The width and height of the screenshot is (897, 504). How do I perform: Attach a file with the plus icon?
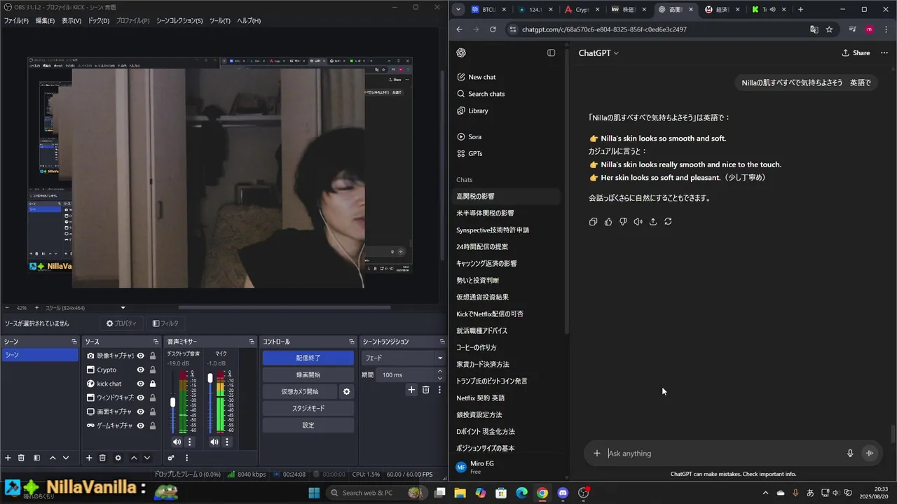click(597, 454)
